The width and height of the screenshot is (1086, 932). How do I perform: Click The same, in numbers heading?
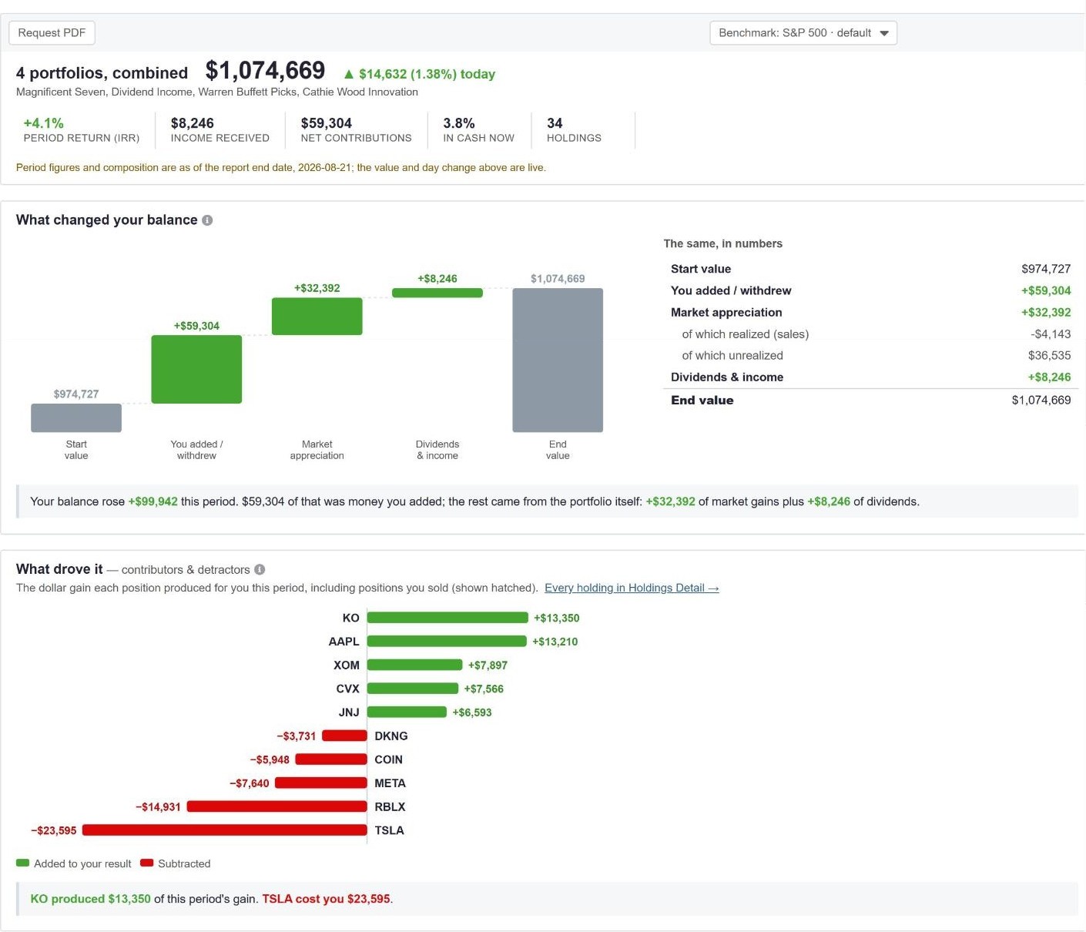[722, 243]
